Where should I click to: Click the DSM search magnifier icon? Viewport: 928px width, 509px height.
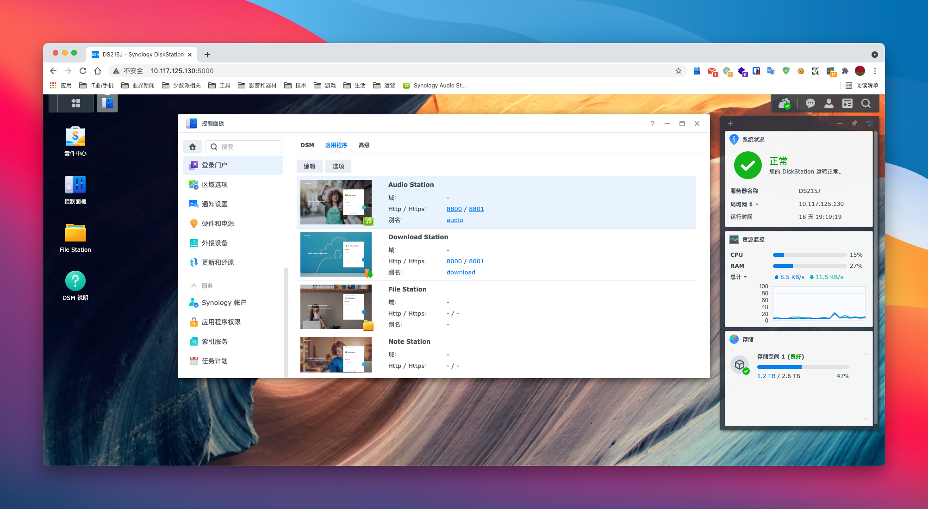[866, 103]
